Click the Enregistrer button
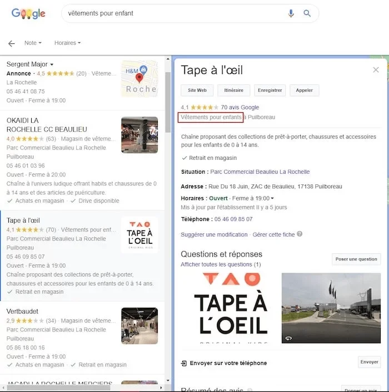 point(270,91)
